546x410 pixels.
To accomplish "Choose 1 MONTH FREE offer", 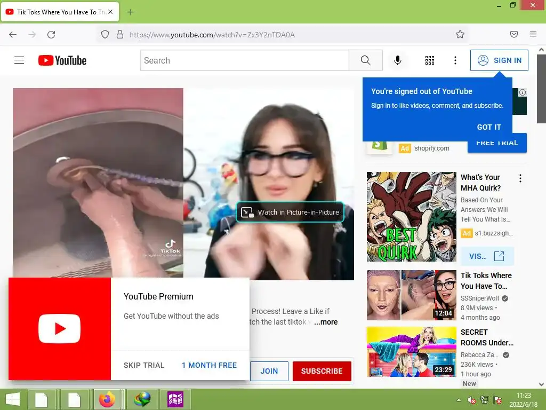I will (209, 365).
